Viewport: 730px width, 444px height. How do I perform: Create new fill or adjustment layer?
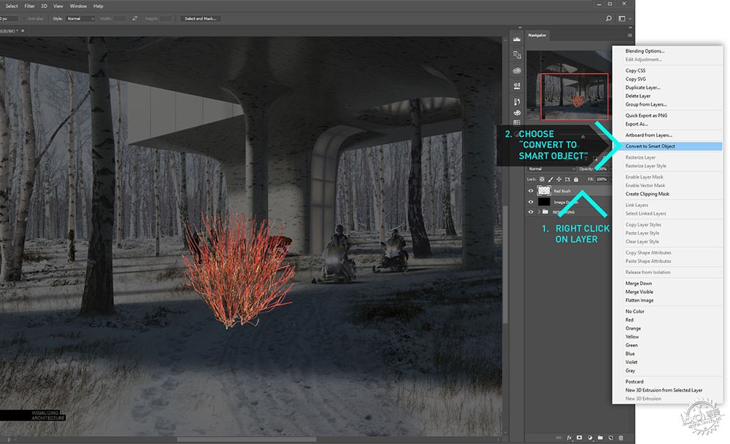590,437
